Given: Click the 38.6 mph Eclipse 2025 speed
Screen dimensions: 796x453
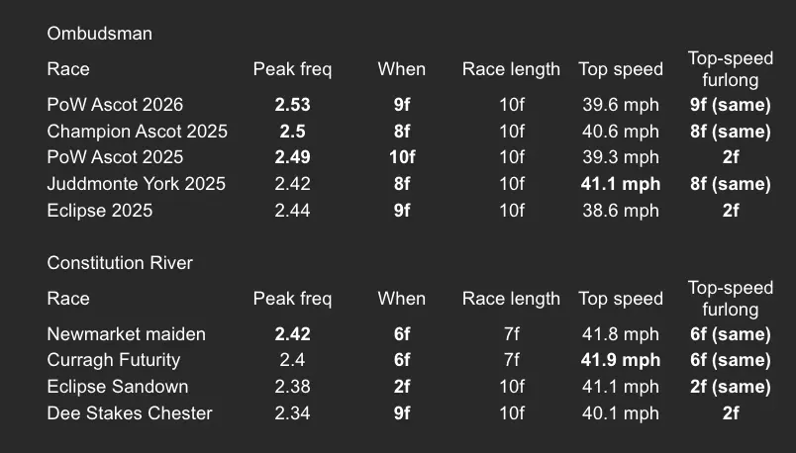Looking at the screenshot, I should pyautogui.click(x=621, y=211).
